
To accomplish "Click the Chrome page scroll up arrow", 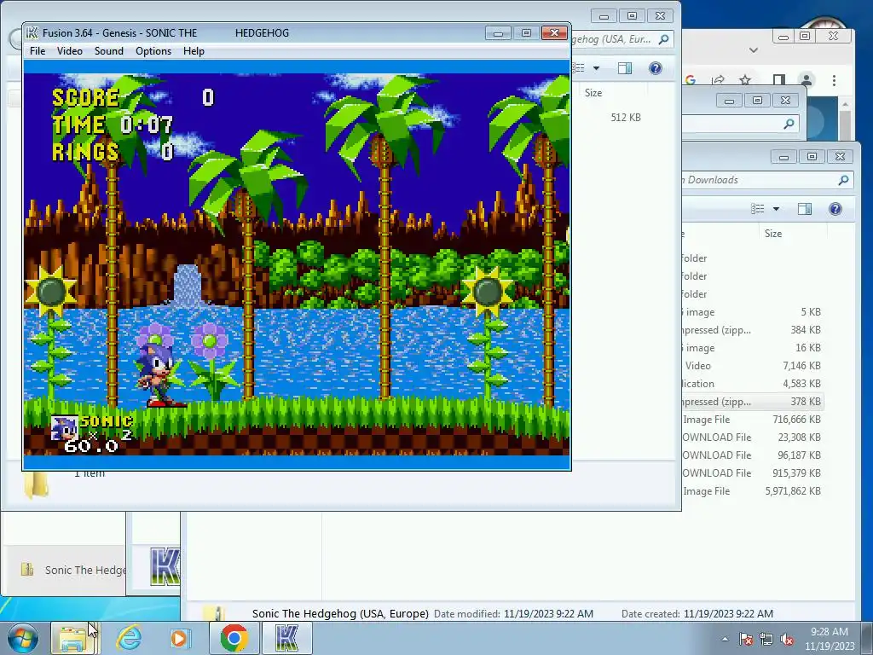I will [845, 104].
